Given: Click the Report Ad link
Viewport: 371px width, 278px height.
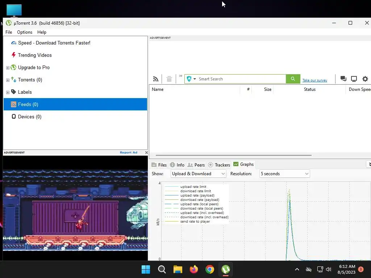Looking at the screenshot, I should 129,152.
